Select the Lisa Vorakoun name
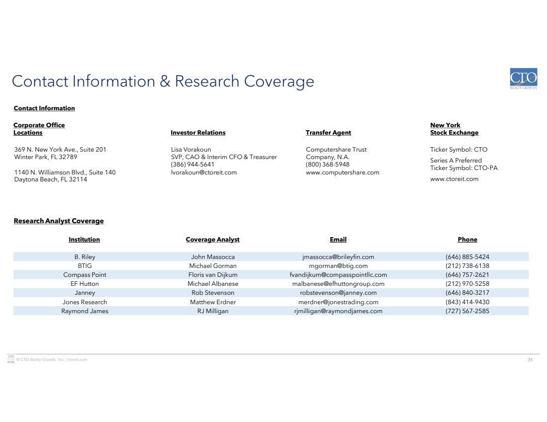This screenshot has width=547, height=422. point(191,150)
